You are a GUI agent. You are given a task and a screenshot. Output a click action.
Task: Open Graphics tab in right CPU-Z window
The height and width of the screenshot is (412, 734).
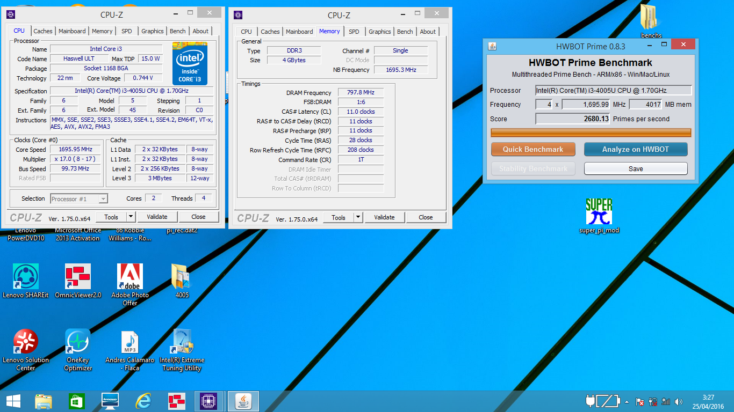point(380,32)
